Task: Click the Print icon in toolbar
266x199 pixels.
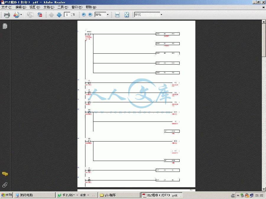Action: point(7,15)
